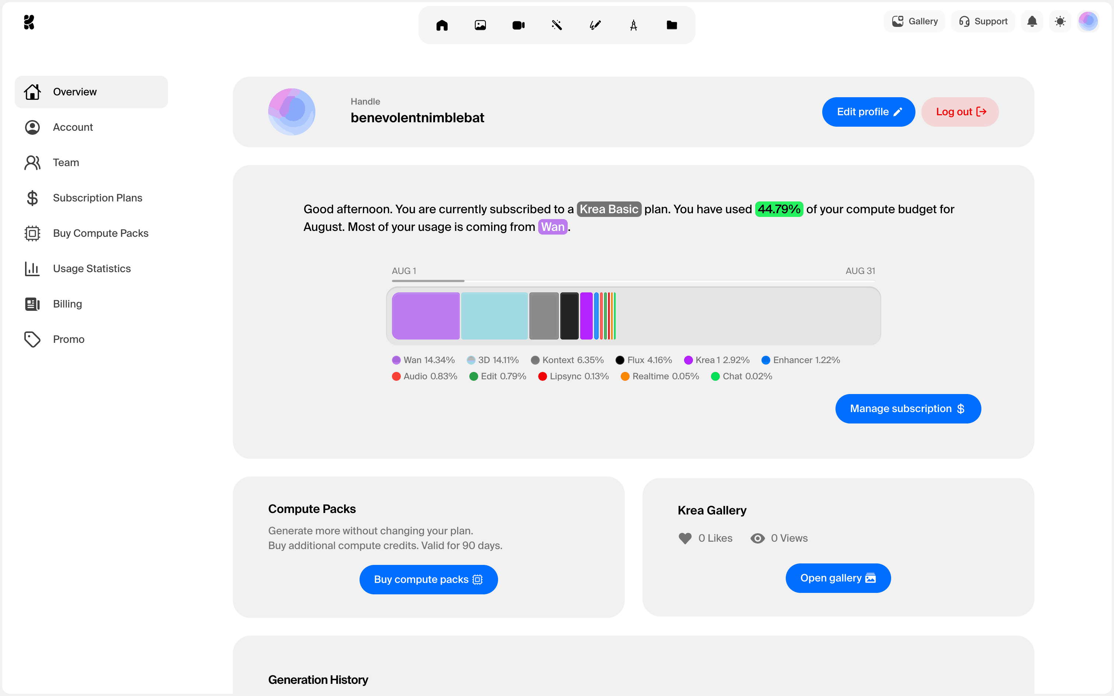Open the Home icon in top toolbar
Screen dimensions: 1114x696
(x=441, y=25)
